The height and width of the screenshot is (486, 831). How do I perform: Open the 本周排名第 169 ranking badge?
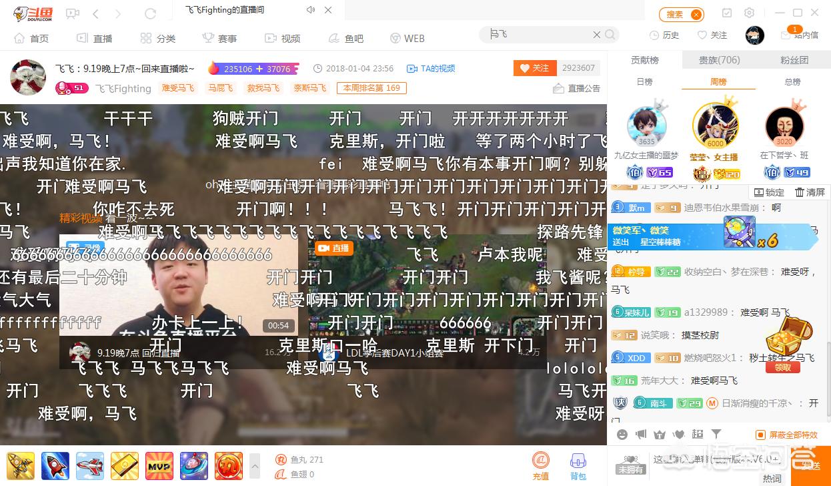(x=372, y=88)
